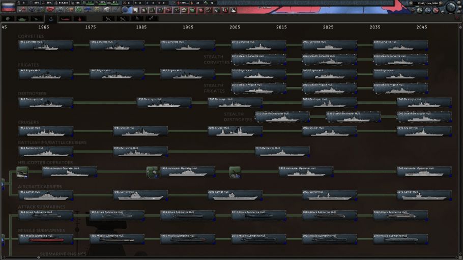Research the 2010 Stealth Frigate Hull
This screenshot has width=463, height=260.
tap(258, 88)
